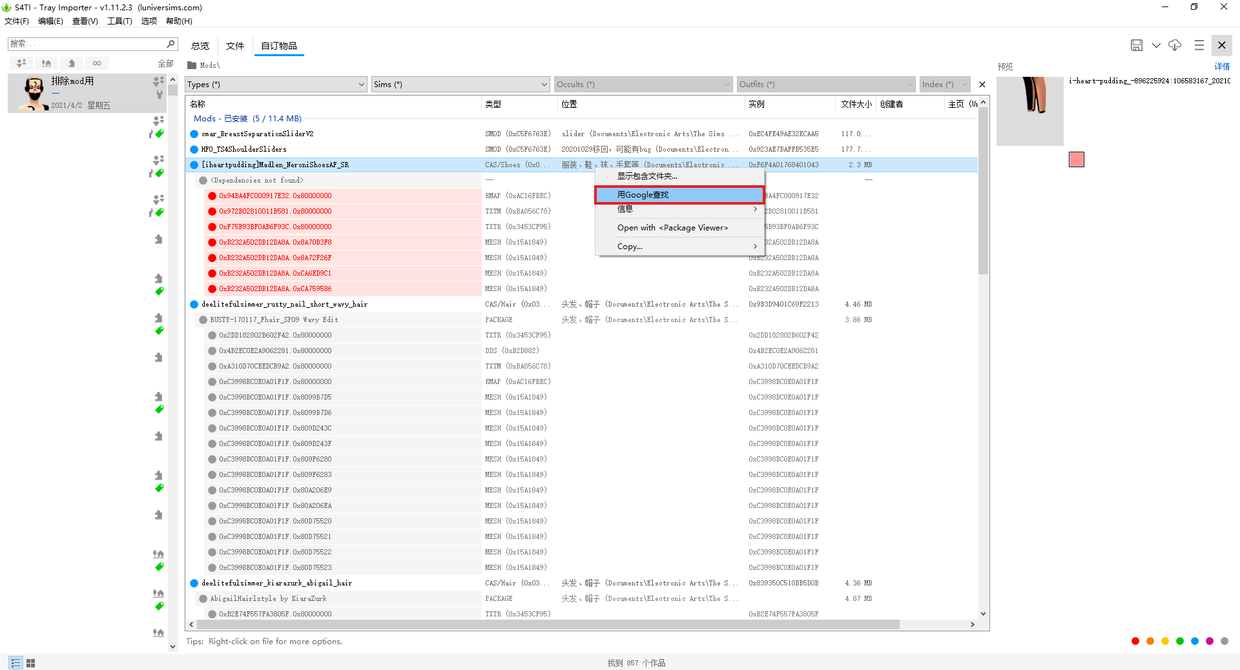Screen dimensions: 1240x670
Task: Click wrench icon on 排除mod用 entry
Action: (159, 94)
